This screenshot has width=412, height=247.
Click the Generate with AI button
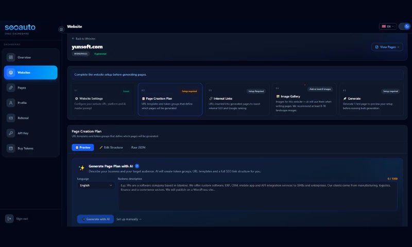click(95, 219)
